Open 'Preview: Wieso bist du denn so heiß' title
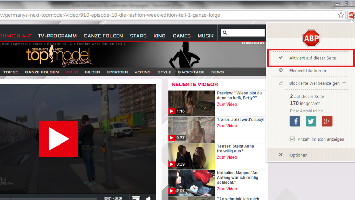The height and width of the screenshot is (200, 355). click(x=239, y=96)
